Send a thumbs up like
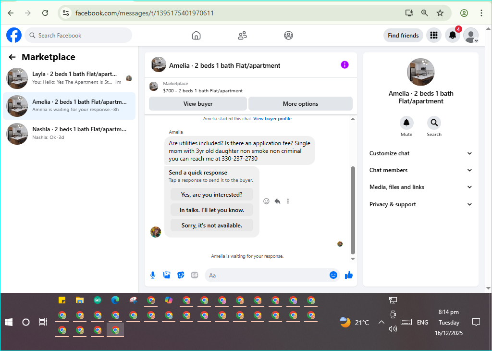Screen dimensions: 492x351 pos(349,276)
